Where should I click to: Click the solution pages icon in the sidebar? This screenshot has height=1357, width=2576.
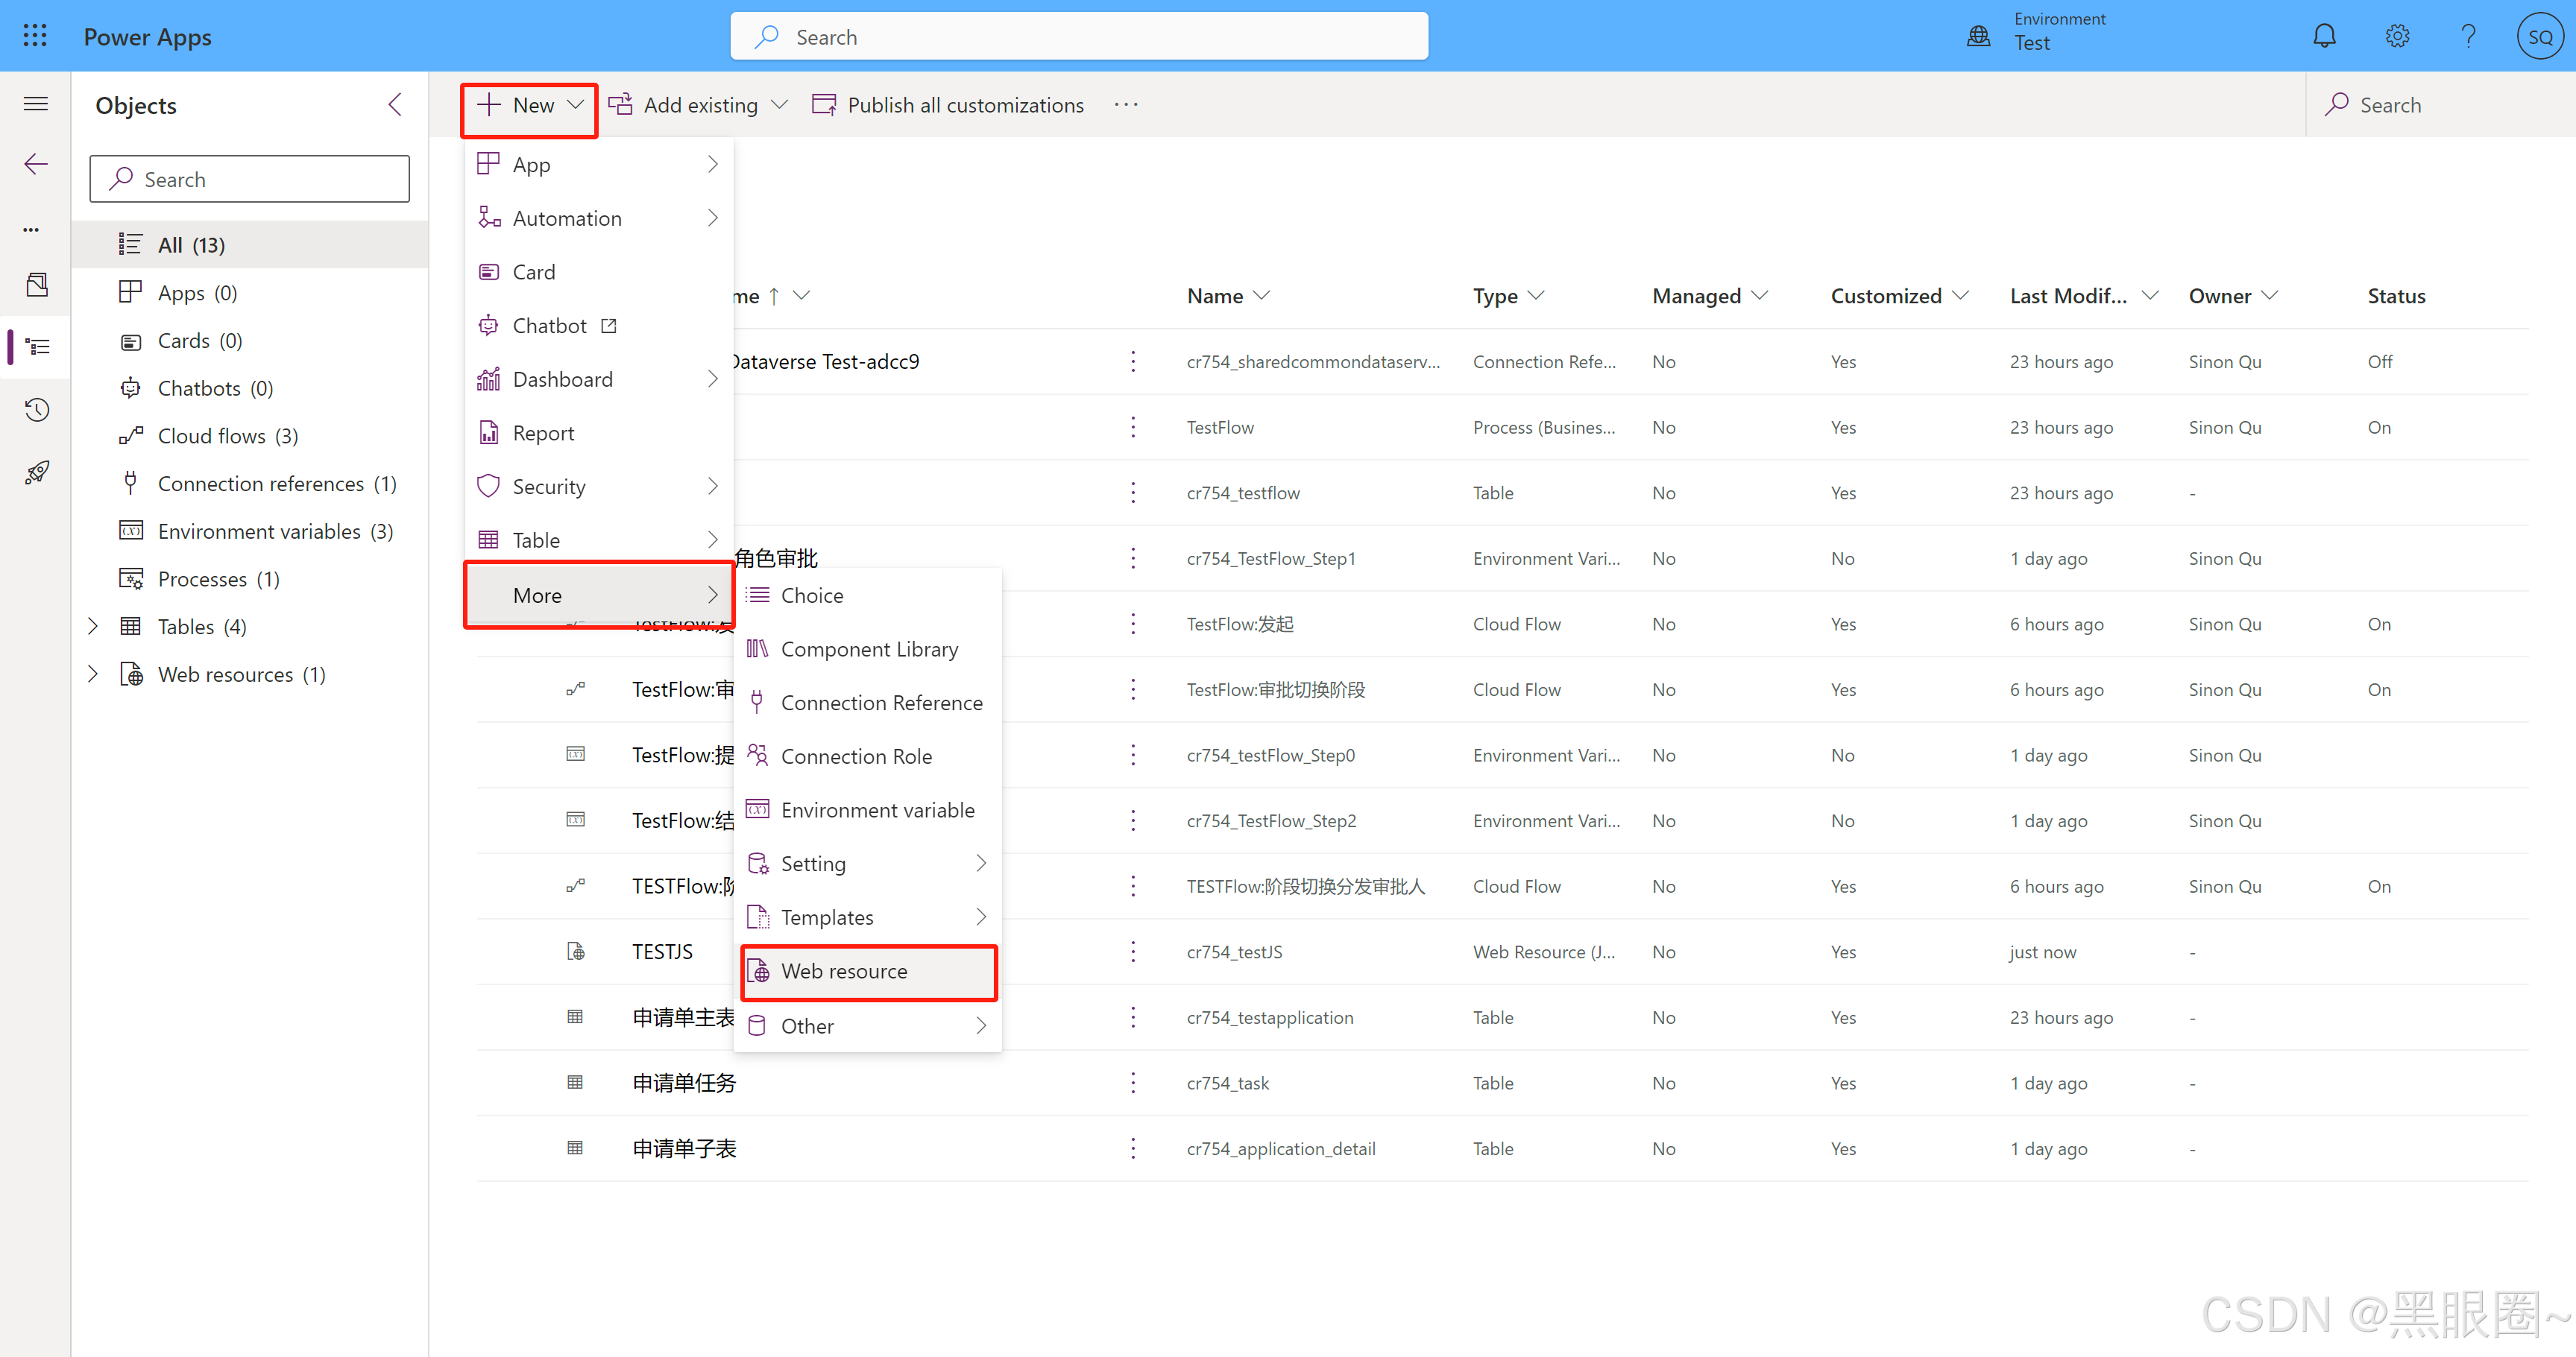tap(37, 285)
